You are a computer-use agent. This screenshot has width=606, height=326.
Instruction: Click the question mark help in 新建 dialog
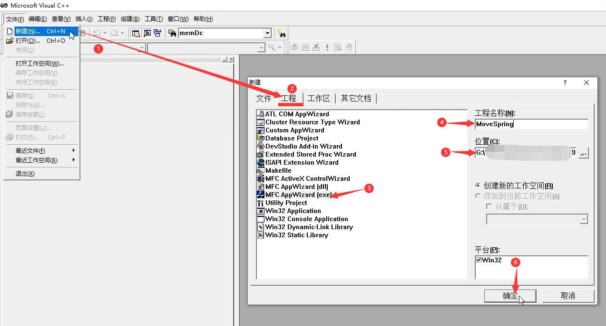(565, 83)
